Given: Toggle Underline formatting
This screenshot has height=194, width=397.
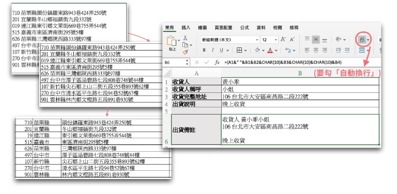Looking at the screenshot, I should (221, 50).
